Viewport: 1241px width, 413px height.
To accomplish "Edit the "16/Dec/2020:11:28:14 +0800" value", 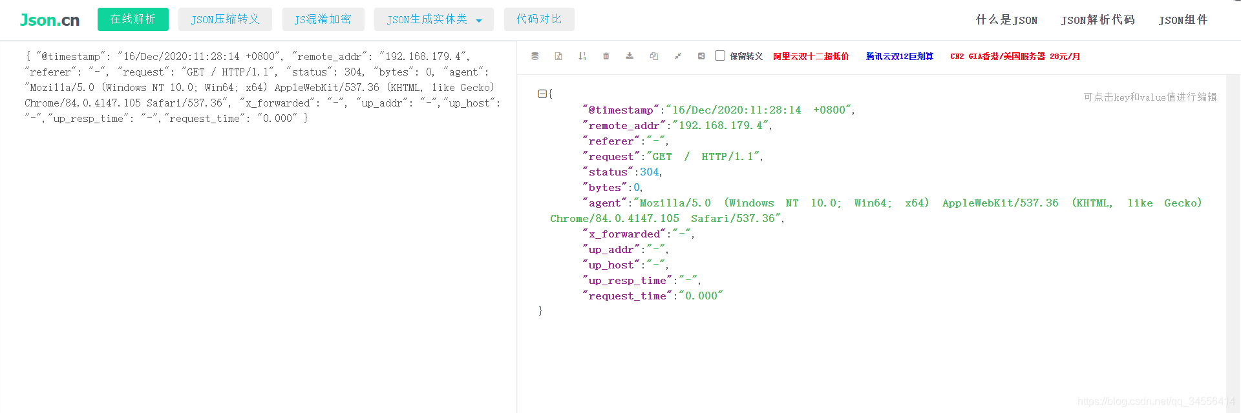I will click(x=759, y=110).
